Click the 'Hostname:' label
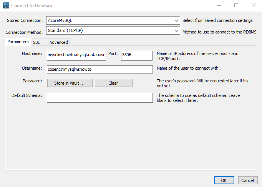262x187 pixels. click(32, 53)
